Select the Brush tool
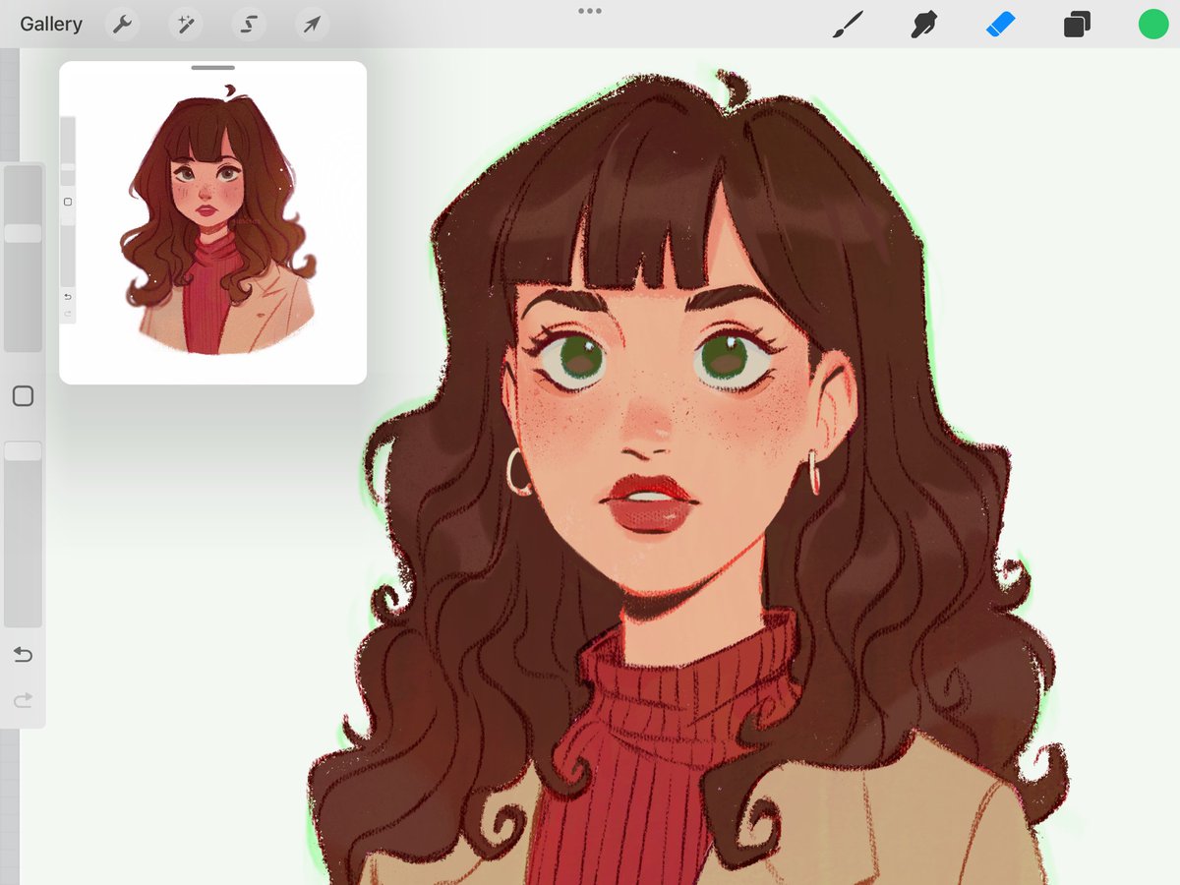This screenshot has height=885, width=1180. [848, 25]
